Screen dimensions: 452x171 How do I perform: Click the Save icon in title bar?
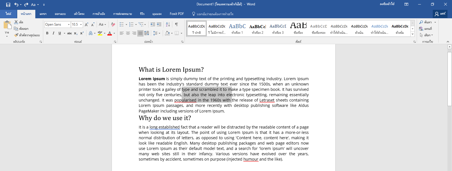coord(8,4)
